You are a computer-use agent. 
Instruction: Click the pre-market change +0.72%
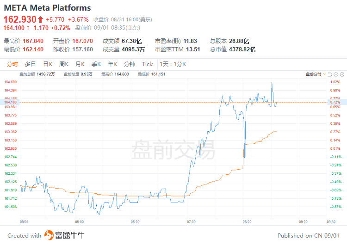click(x=61, y=28)
